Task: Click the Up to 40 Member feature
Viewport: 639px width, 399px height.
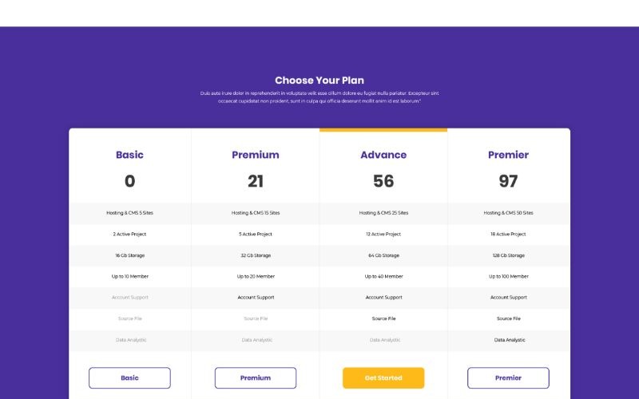Action: (x=383, y=276)
